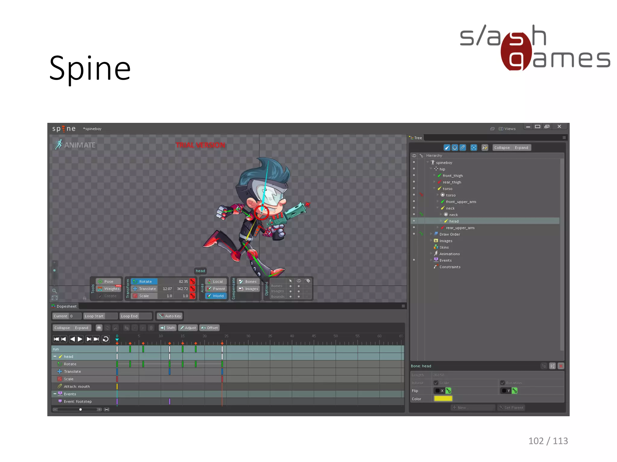Screen dimensions: 617x462
Task: Enable the Flip X checkbox
Action: [x=437, y=391]
